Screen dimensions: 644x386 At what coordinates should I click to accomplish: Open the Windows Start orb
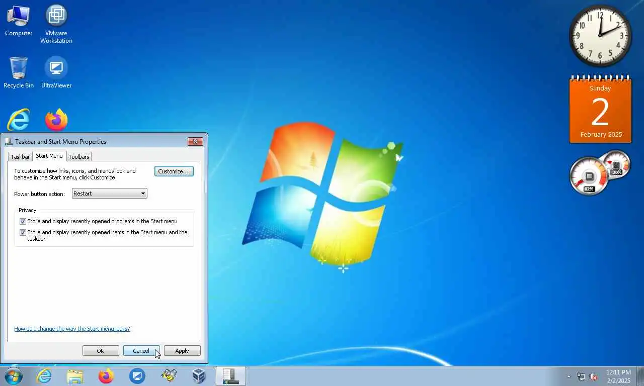pos(13,376)
